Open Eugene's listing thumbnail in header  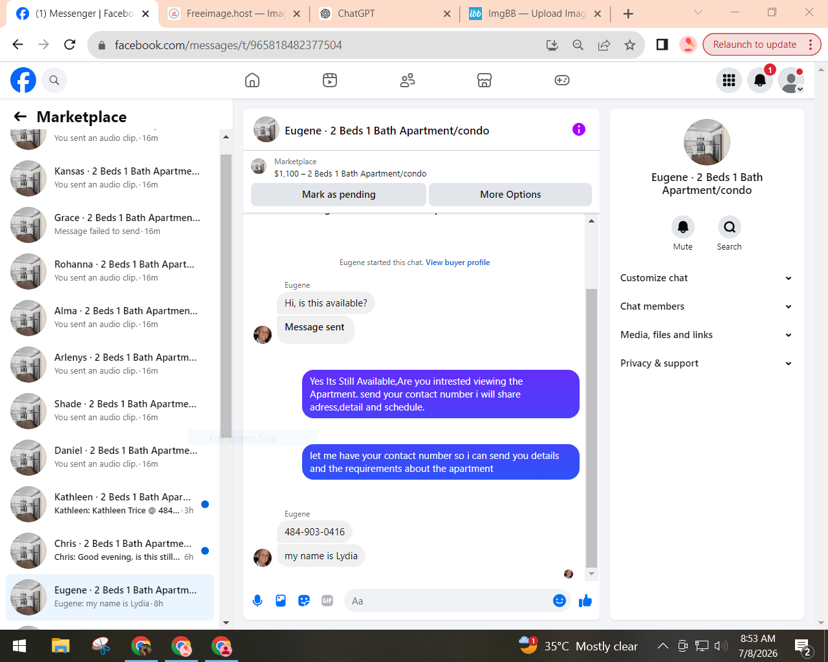point(266,129)
